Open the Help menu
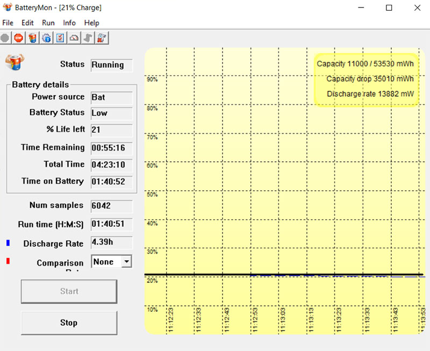 click(92, 23)
